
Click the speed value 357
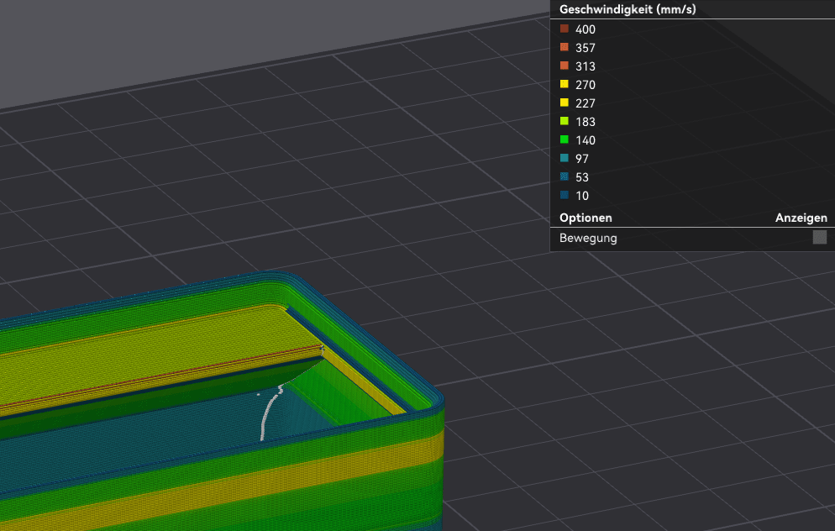click(x=586, y=48)
